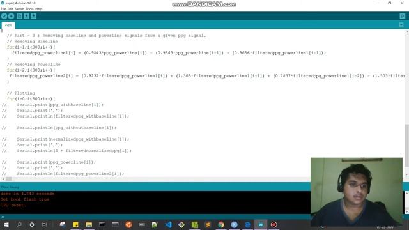Open Cortana circle in the taskbar
Screen dimensions: 409x230
pyautogui.click(x=32, y=224)
